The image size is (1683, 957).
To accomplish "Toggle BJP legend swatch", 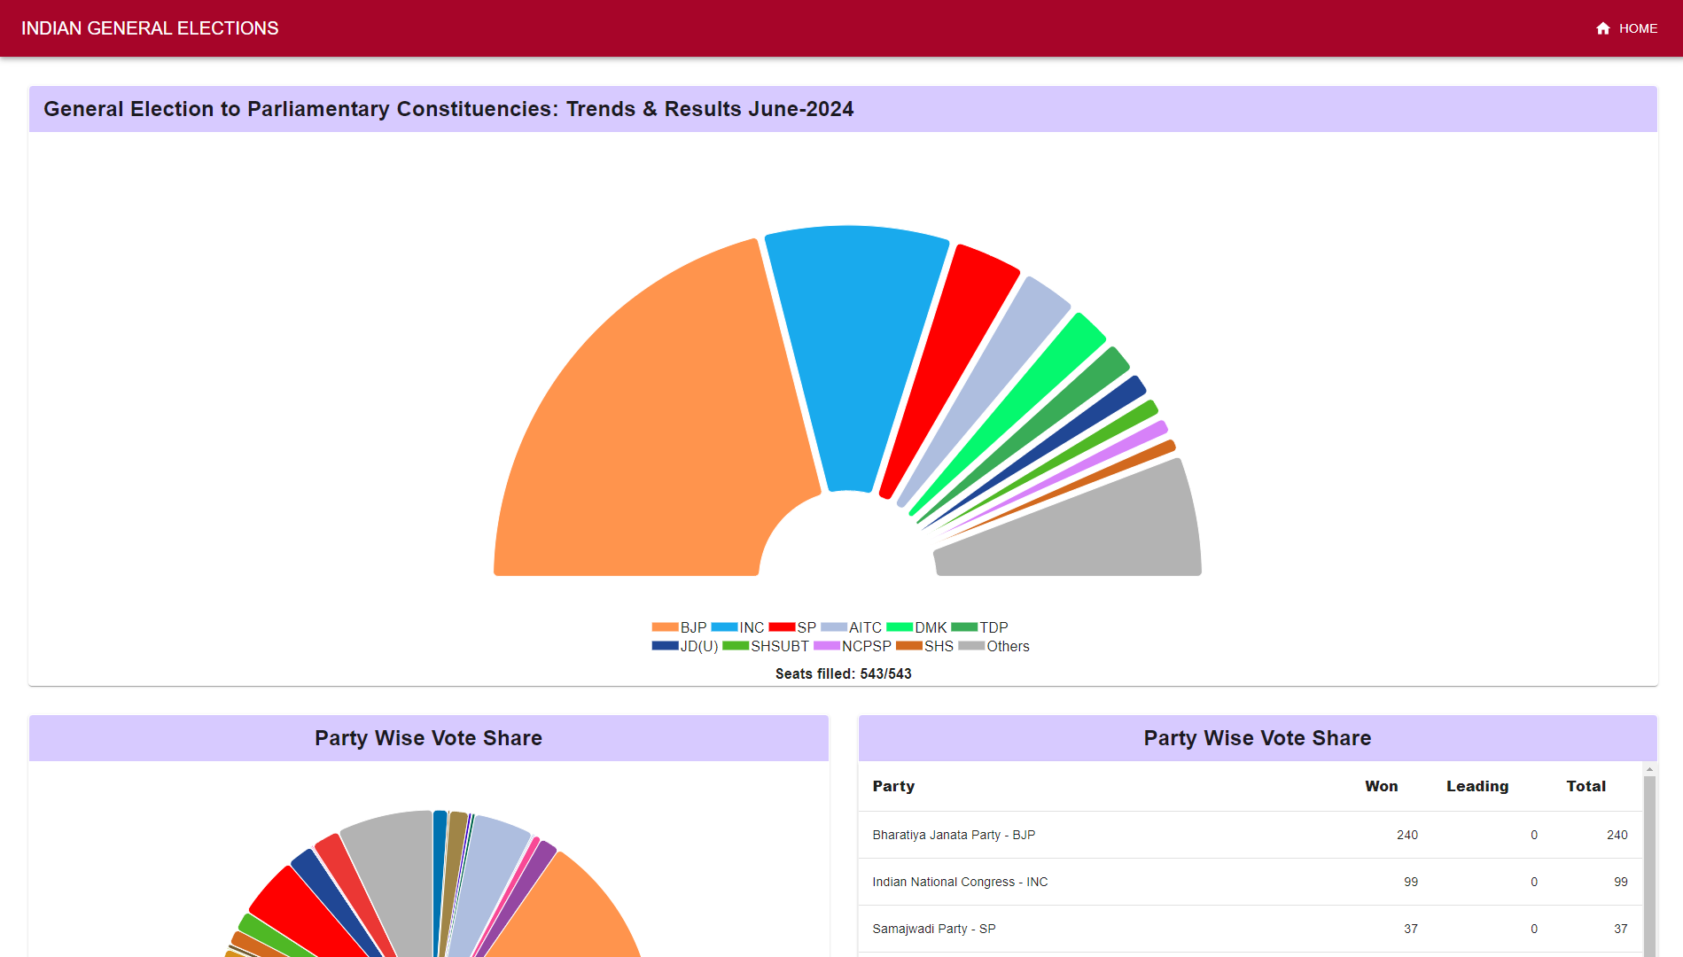I will click(x=665, y=627).
